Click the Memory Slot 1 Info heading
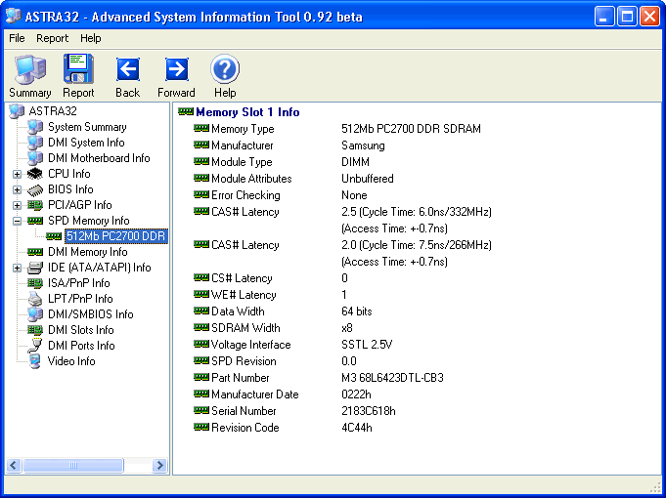666x498 pixels. (x=247, y=112)
